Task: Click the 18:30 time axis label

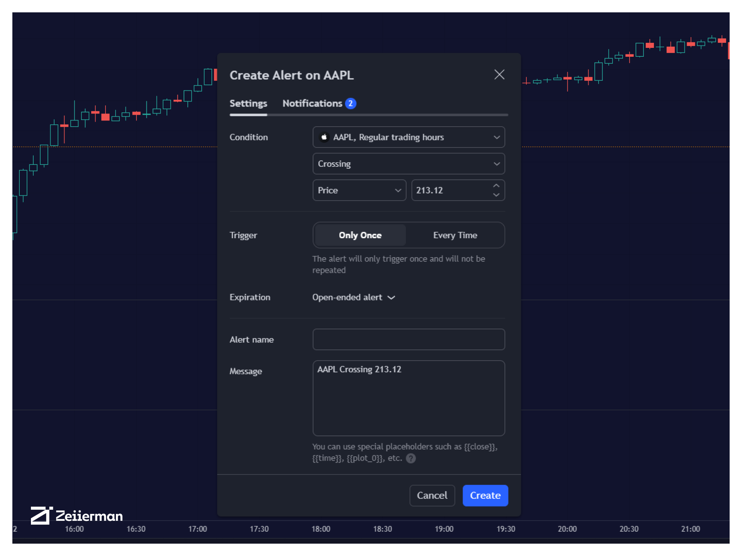Action: [382, 529]
